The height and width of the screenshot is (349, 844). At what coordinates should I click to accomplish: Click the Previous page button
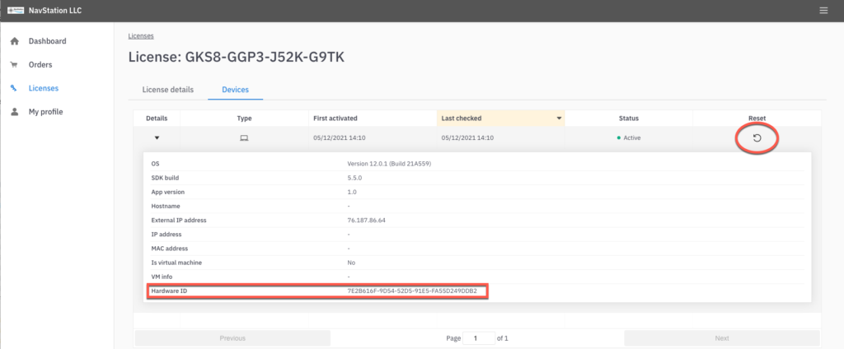[x=232, y=338]
